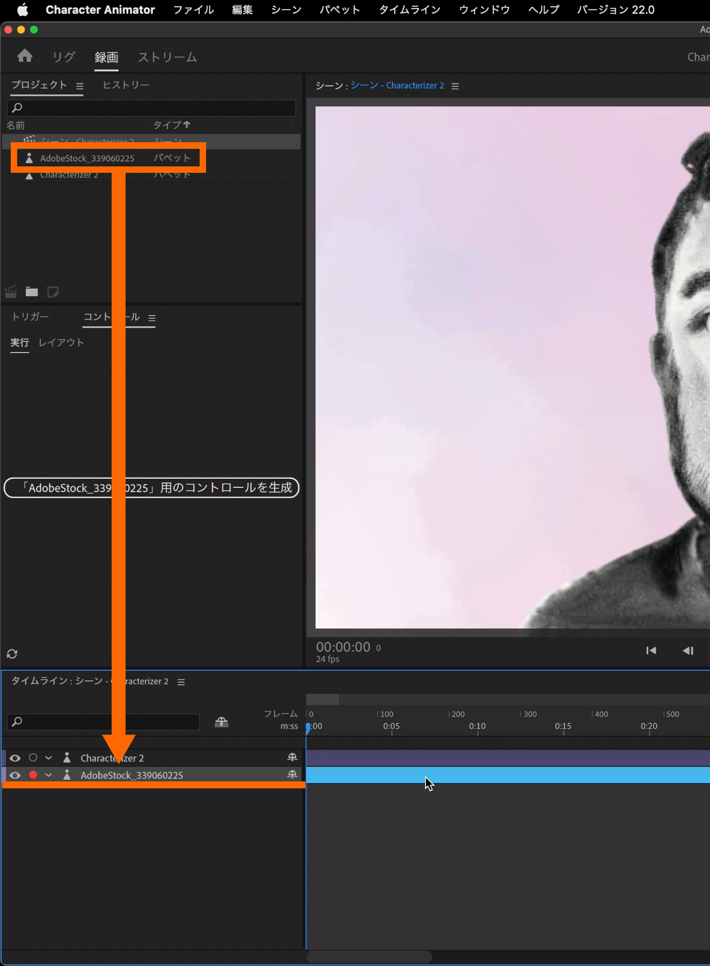The image size is (710, 966).
Task: Select the AdobeStock_339060225 timeline track name
Action: click(131, 775)
